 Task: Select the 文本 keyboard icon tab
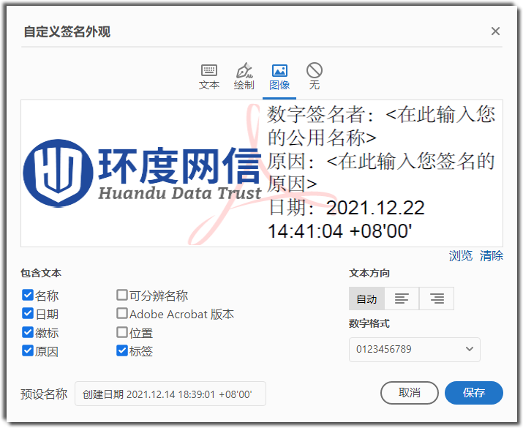(209, 77)
